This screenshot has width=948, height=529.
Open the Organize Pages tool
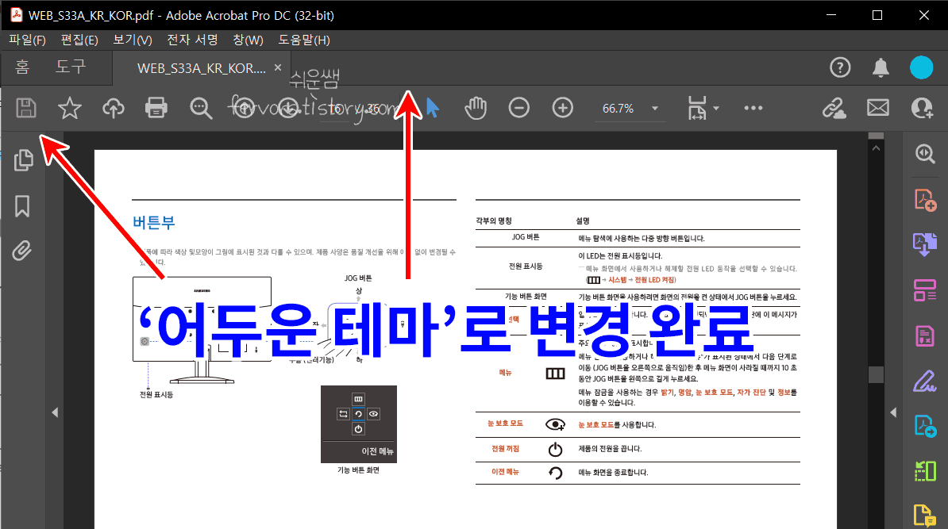pos(924,290)
